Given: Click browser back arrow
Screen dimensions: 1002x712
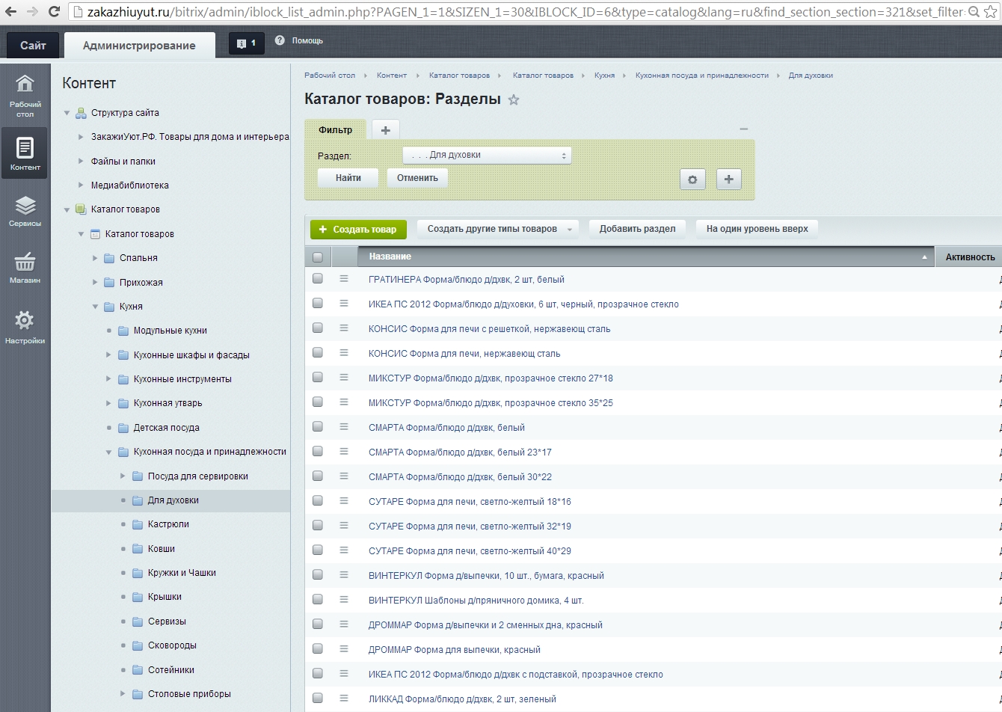Looking at the screenshot, I should coord(11,12).
